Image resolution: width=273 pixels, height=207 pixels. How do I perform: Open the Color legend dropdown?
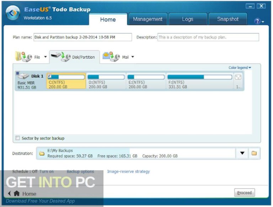(x=240, y=68)
